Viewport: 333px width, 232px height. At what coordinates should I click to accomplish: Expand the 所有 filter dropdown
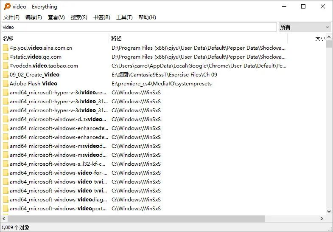tap(305, 27)
